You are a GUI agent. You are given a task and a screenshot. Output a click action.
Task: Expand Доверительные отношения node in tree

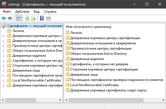4,41
